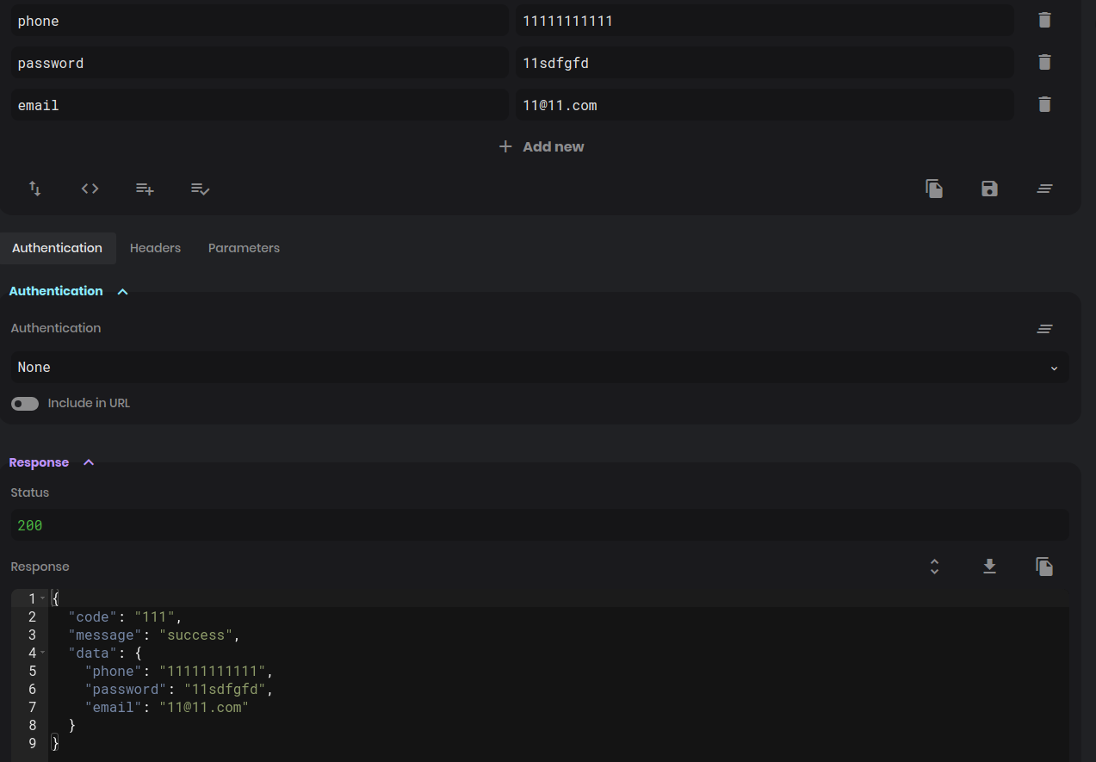The height and width of the screenshot is (762, 1096).
Task: Click the password key input field
Action: 259,63
